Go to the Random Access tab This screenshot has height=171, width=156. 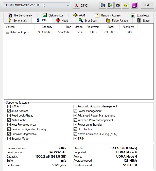pyautogui.click(x=108, y=15)
